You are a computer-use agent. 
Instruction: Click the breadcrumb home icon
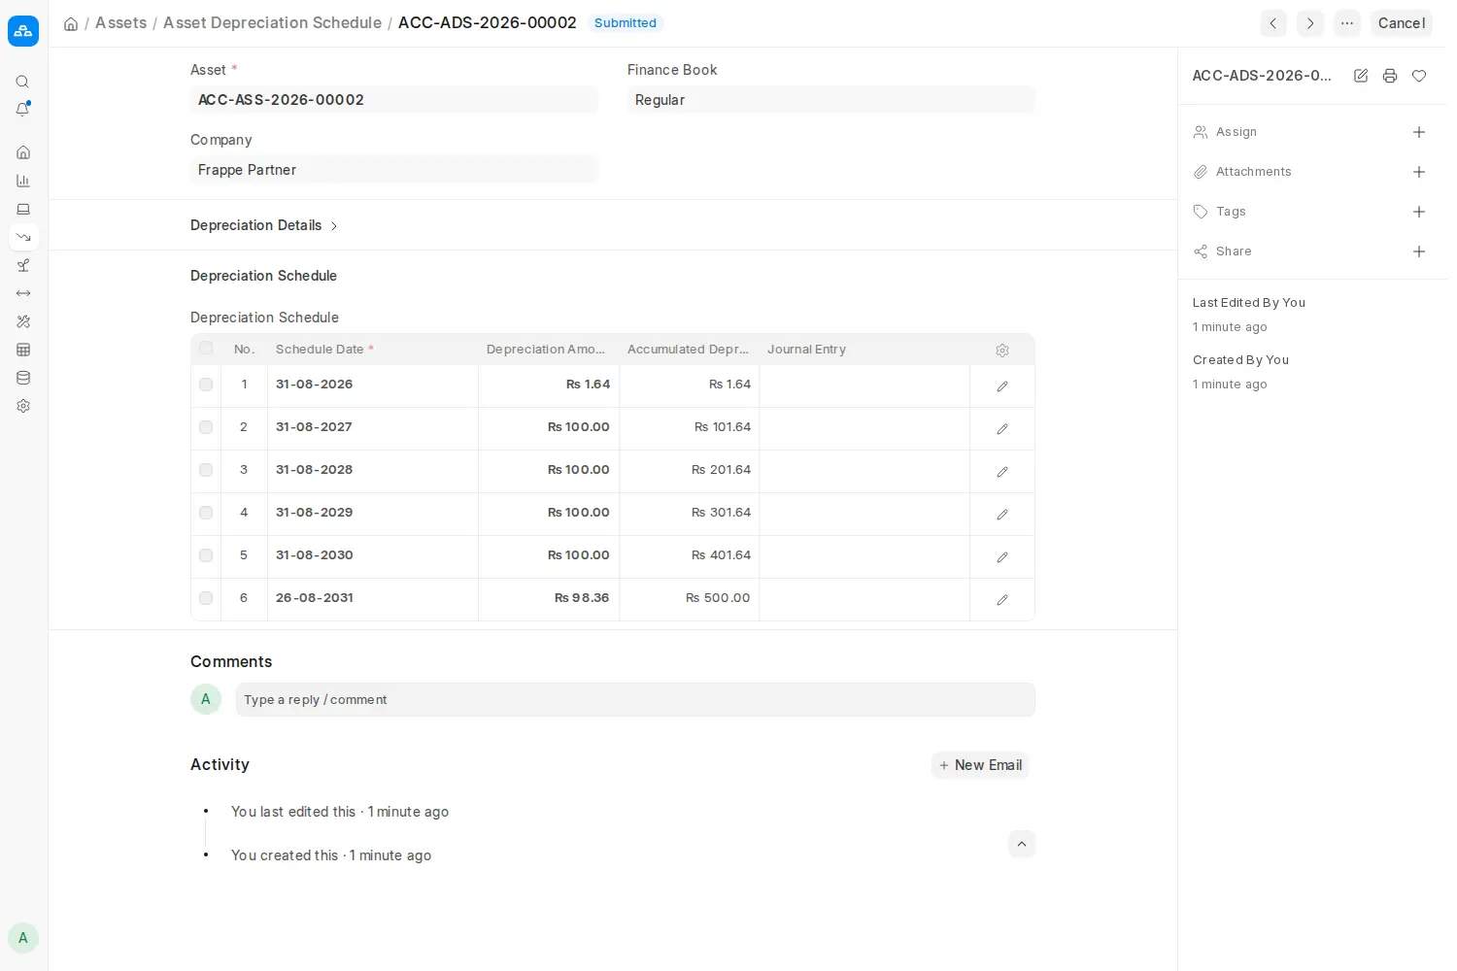point(71,23)
